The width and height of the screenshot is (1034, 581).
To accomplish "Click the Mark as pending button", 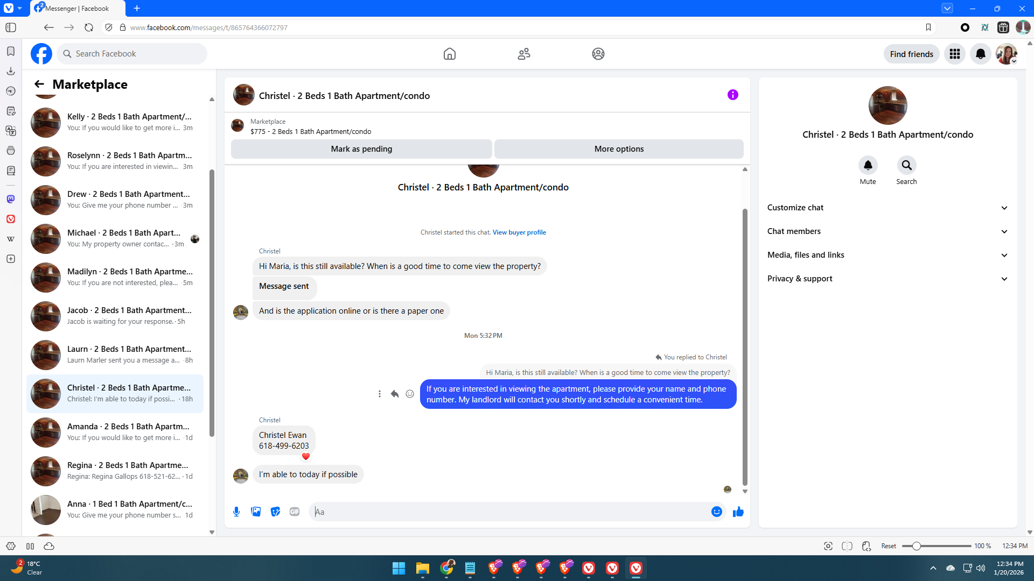I will pyautogui.click(x=361, y=149).
